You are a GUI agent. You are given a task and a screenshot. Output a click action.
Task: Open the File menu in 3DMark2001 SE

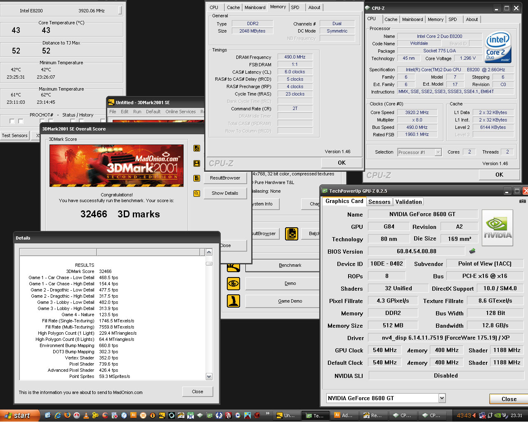[113, 112]
